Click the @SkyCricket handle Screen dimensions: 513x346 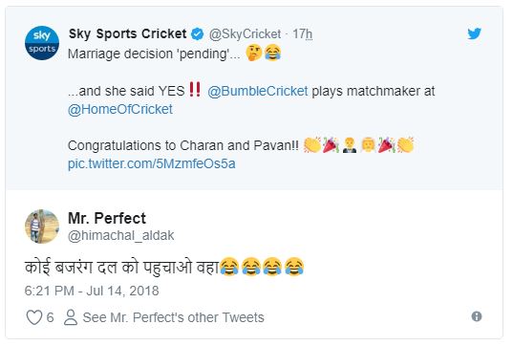click(x=245, y=33)
